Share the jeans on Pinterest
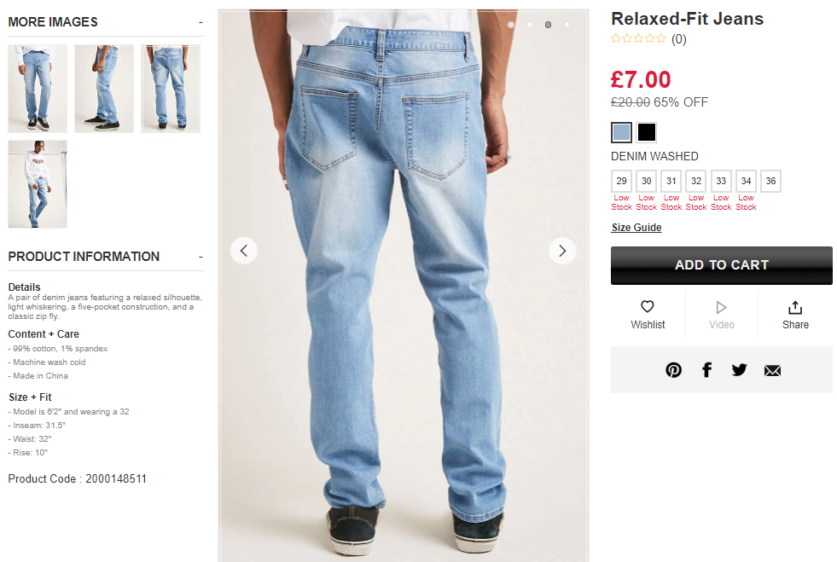Viewport: 837px width, 562px height. coord(673,370)
